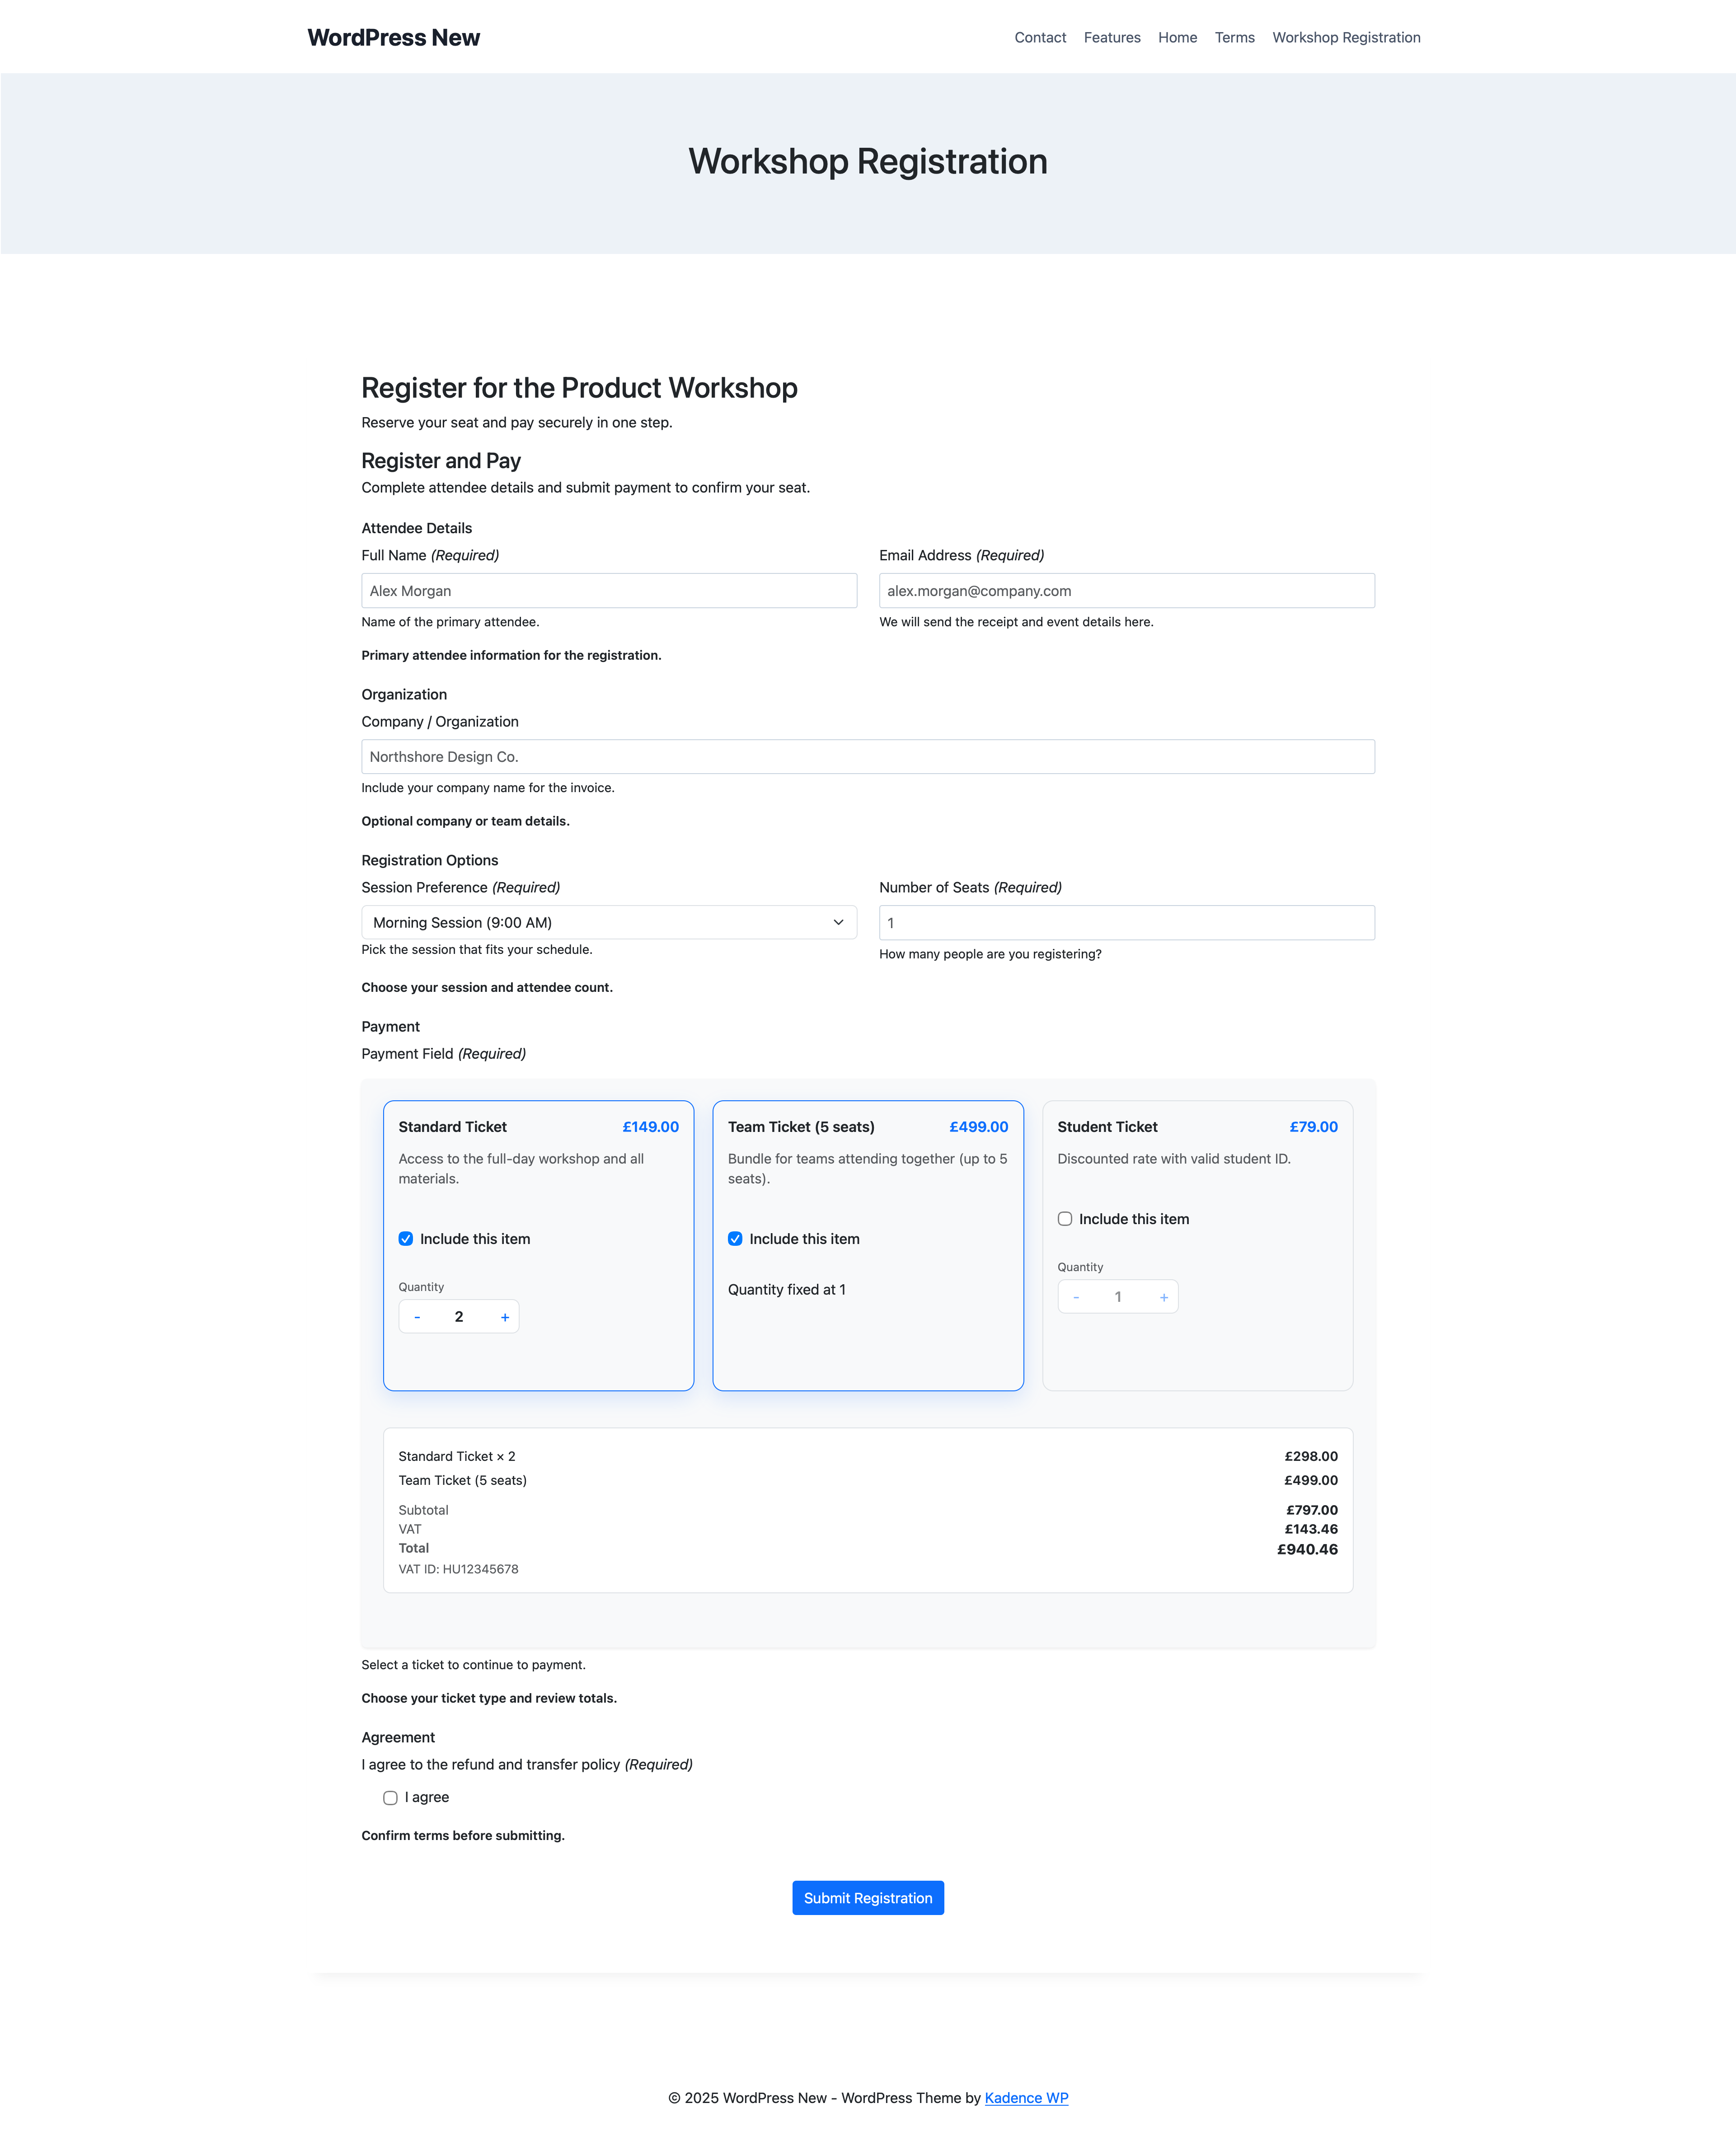Open the Terms page from navigation

click(1234, 37)
